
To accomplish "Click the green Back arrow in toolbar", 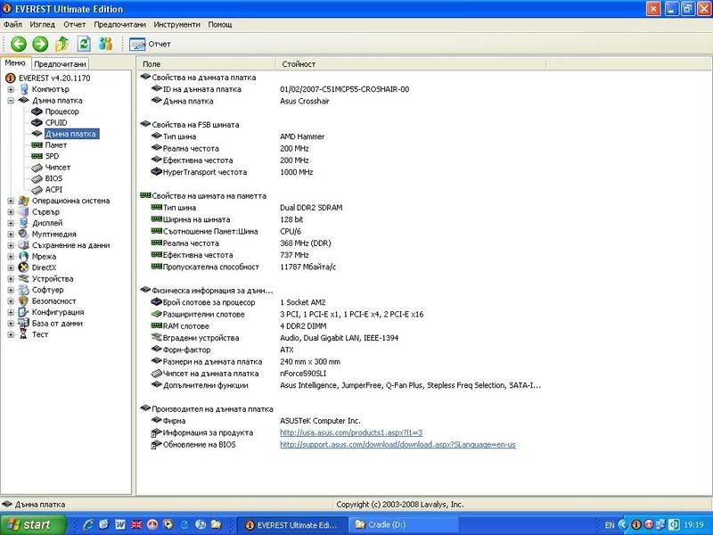I will (18, 44).
